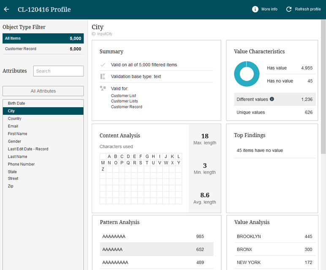Click the Refresh profile icon
This screenshot has width=326, height=270.
tap(289, 9)
